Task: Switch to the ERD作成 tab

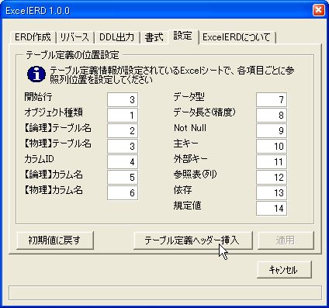Action: pyautogui.click(x=33, y=37)
